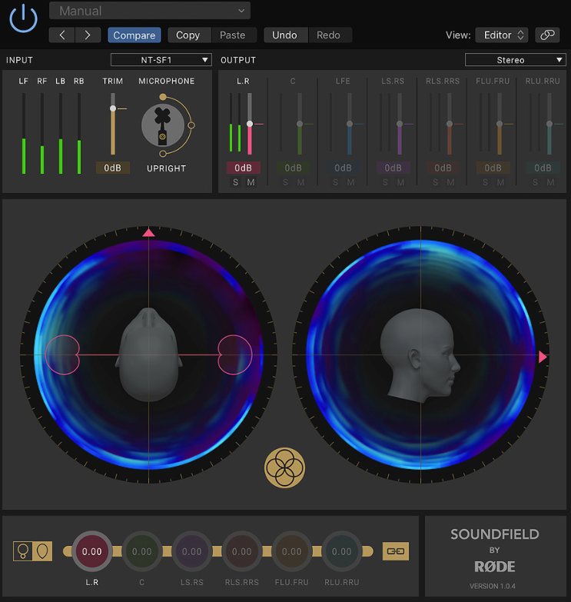Click the L.R polar pattern knob
571x602 pixels.
click(x=91, y=551)
